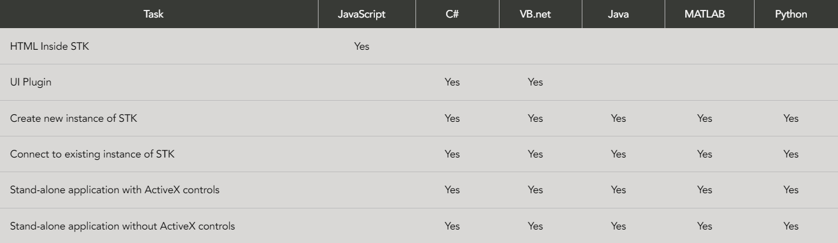Click Java Yes in Create new instance row
838x243 pixels.
(618, 118)
